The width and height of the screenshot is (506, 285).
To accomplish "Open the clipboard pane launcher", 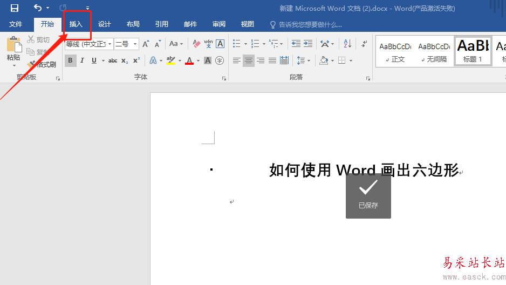I will pyautogui.click(x=58, y=78).
